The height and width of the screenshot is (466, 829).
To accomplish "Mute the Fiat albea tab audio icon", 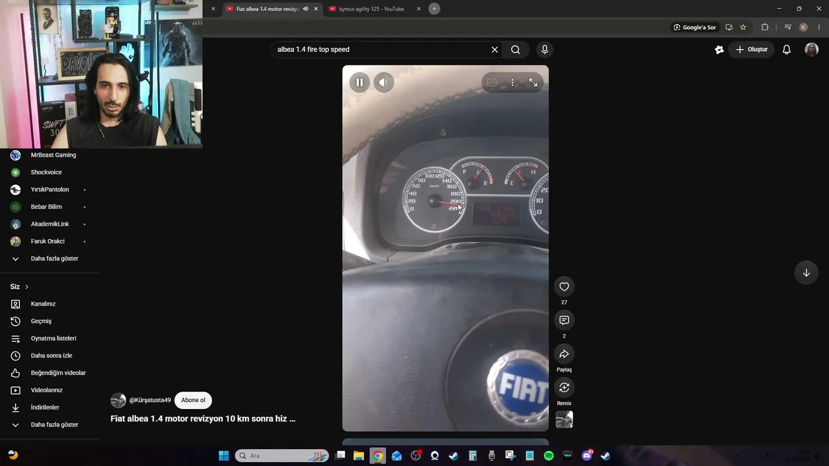I will (x=306, y=9).
